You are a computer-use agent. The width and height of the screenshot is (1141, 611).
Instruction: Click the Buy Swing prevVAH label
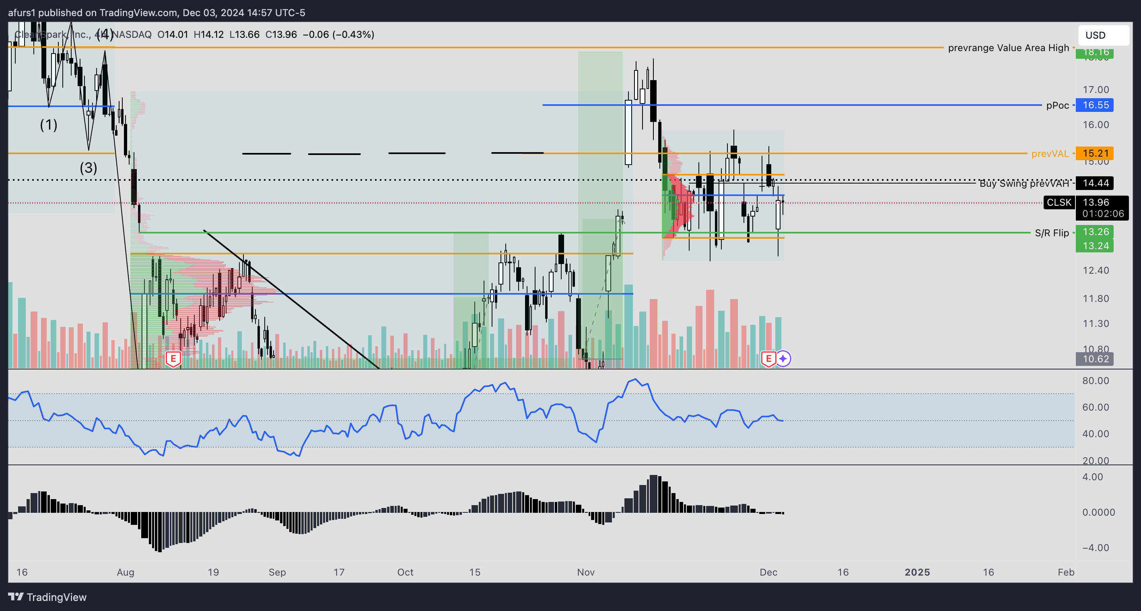click(1024, 184)
